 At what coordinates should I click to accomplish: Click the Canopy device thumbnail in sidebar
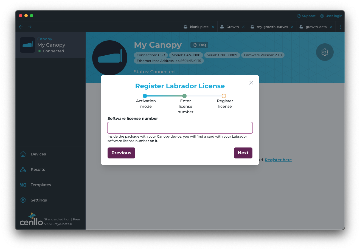(27, 45)
